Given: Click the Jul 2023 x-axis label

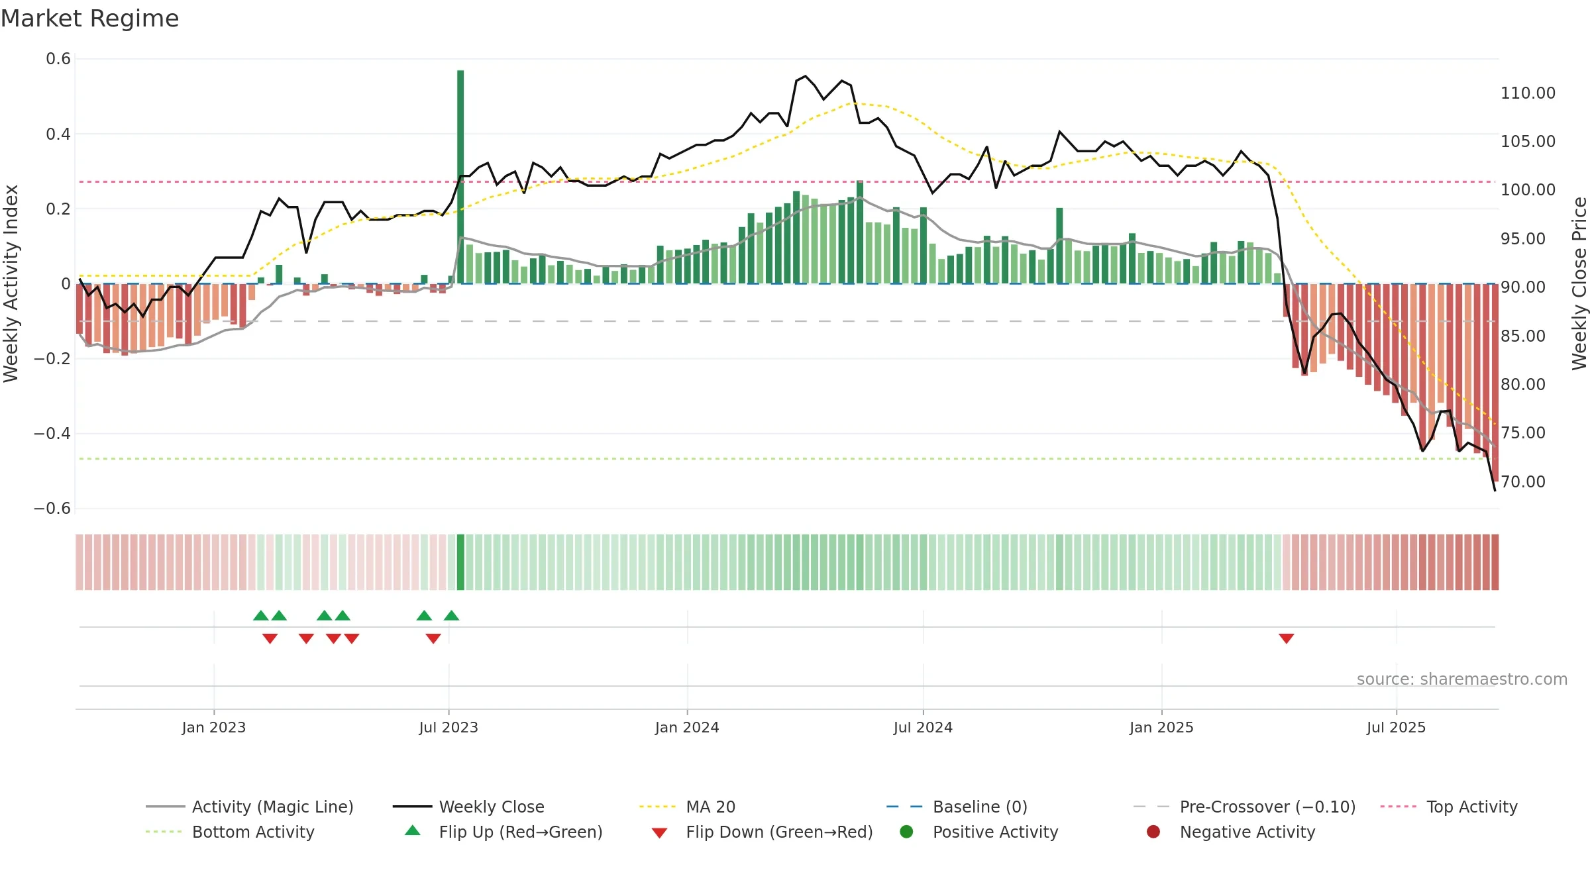Looking at the screenshot, I should [449, 727].
